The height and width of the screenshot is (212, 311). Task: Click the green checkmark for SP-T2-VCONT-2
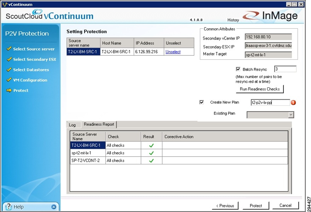[x=151, y=161]
